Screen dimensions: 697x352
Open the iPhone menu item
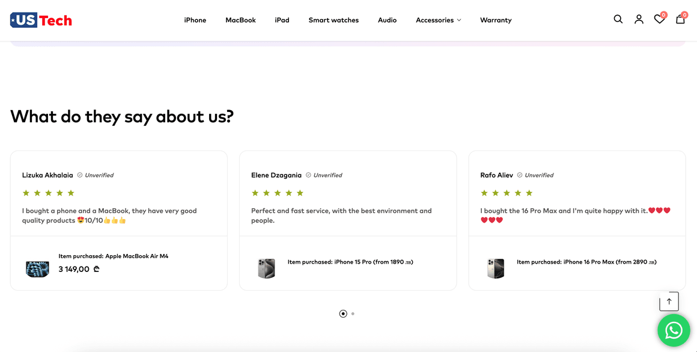coord(195,20)
